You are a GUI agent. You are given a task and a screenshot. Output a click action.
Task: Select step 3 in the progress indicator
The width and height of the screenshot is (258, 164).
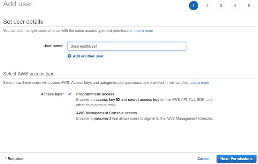tap(221, 6)
